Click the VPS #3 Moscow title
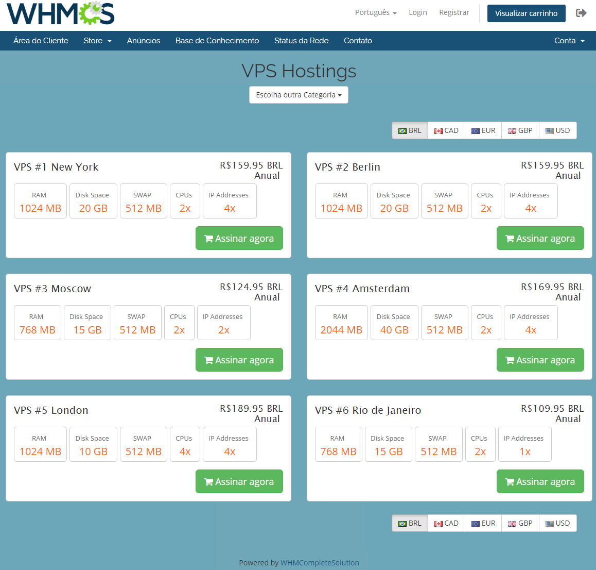The height and width of the screenshot is (570, 596). point(52,289)
